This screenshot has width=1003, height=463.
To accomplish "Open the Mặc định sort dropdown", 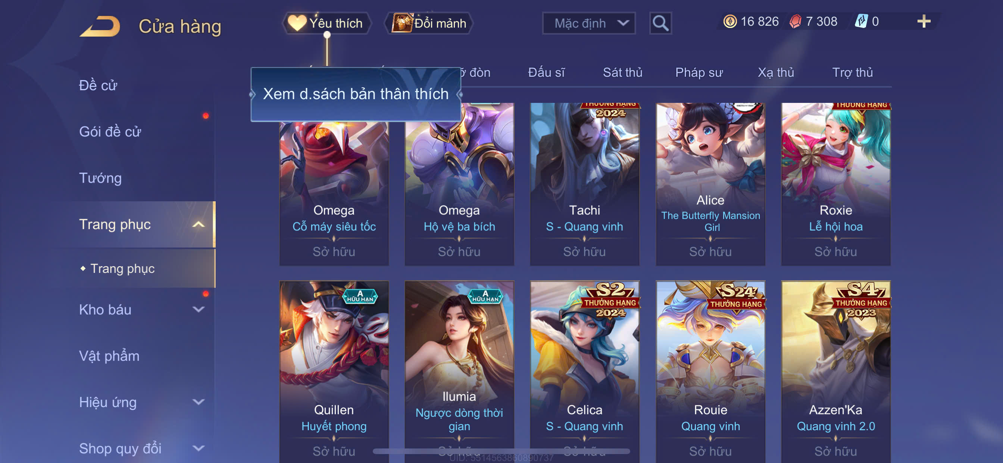I will point(589,23).
